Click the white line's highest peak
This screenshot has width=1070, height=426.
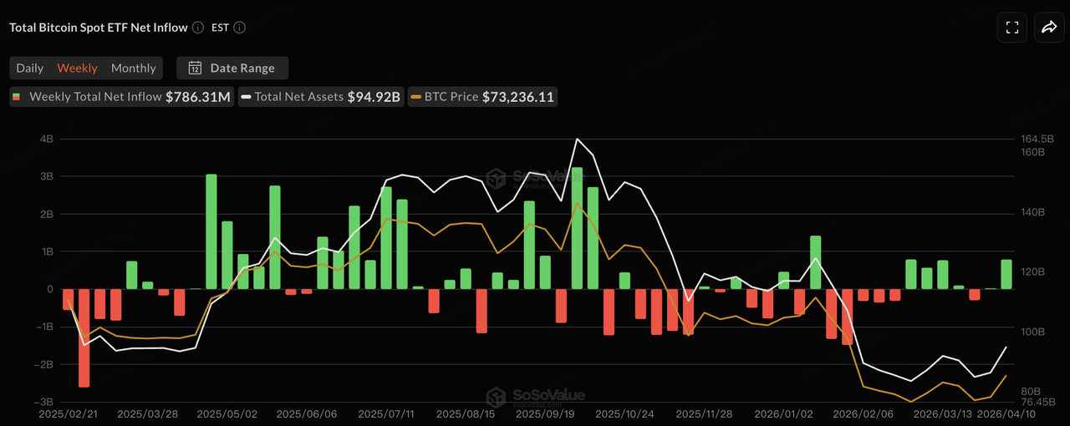click(x=577, y=139)
